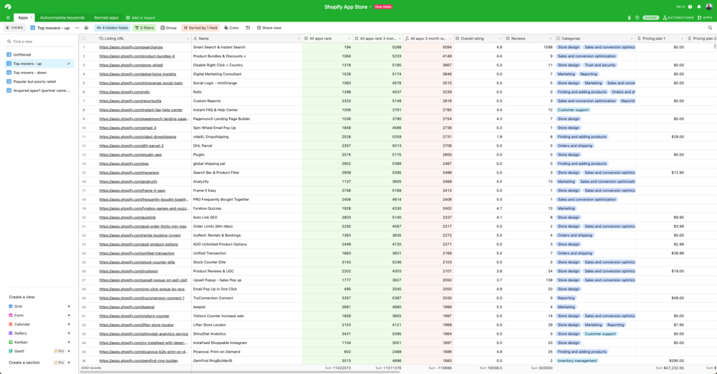Open Pricing plan 1 column dropdown arrow
The height and width of the screenshot is (374, 717).
pyautogui.click(x=682, y=39)
